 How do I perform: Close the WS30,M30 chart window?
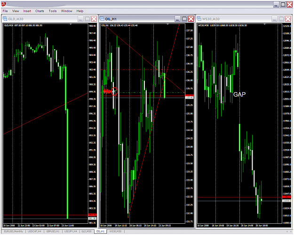pos(288,19)
